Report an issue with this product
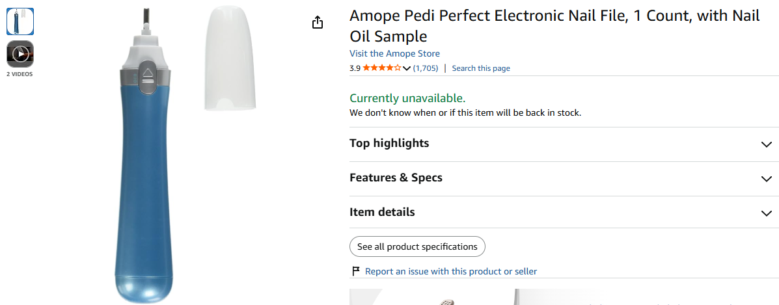 tap(451, 271)
